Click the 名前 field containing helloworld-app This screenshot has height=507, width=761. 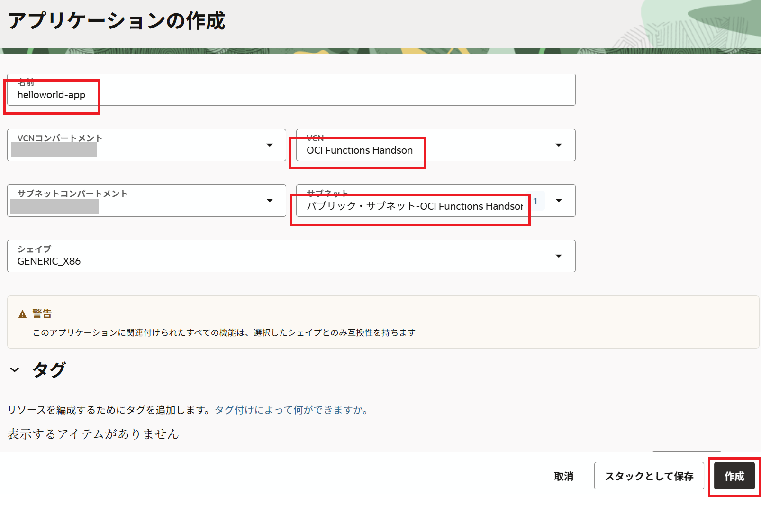pos(291,95)
